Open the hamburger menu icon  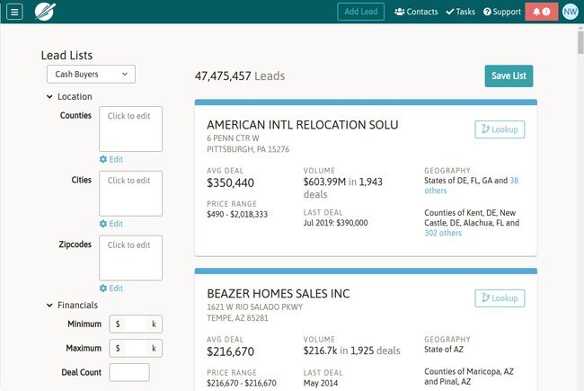(14, 12)
